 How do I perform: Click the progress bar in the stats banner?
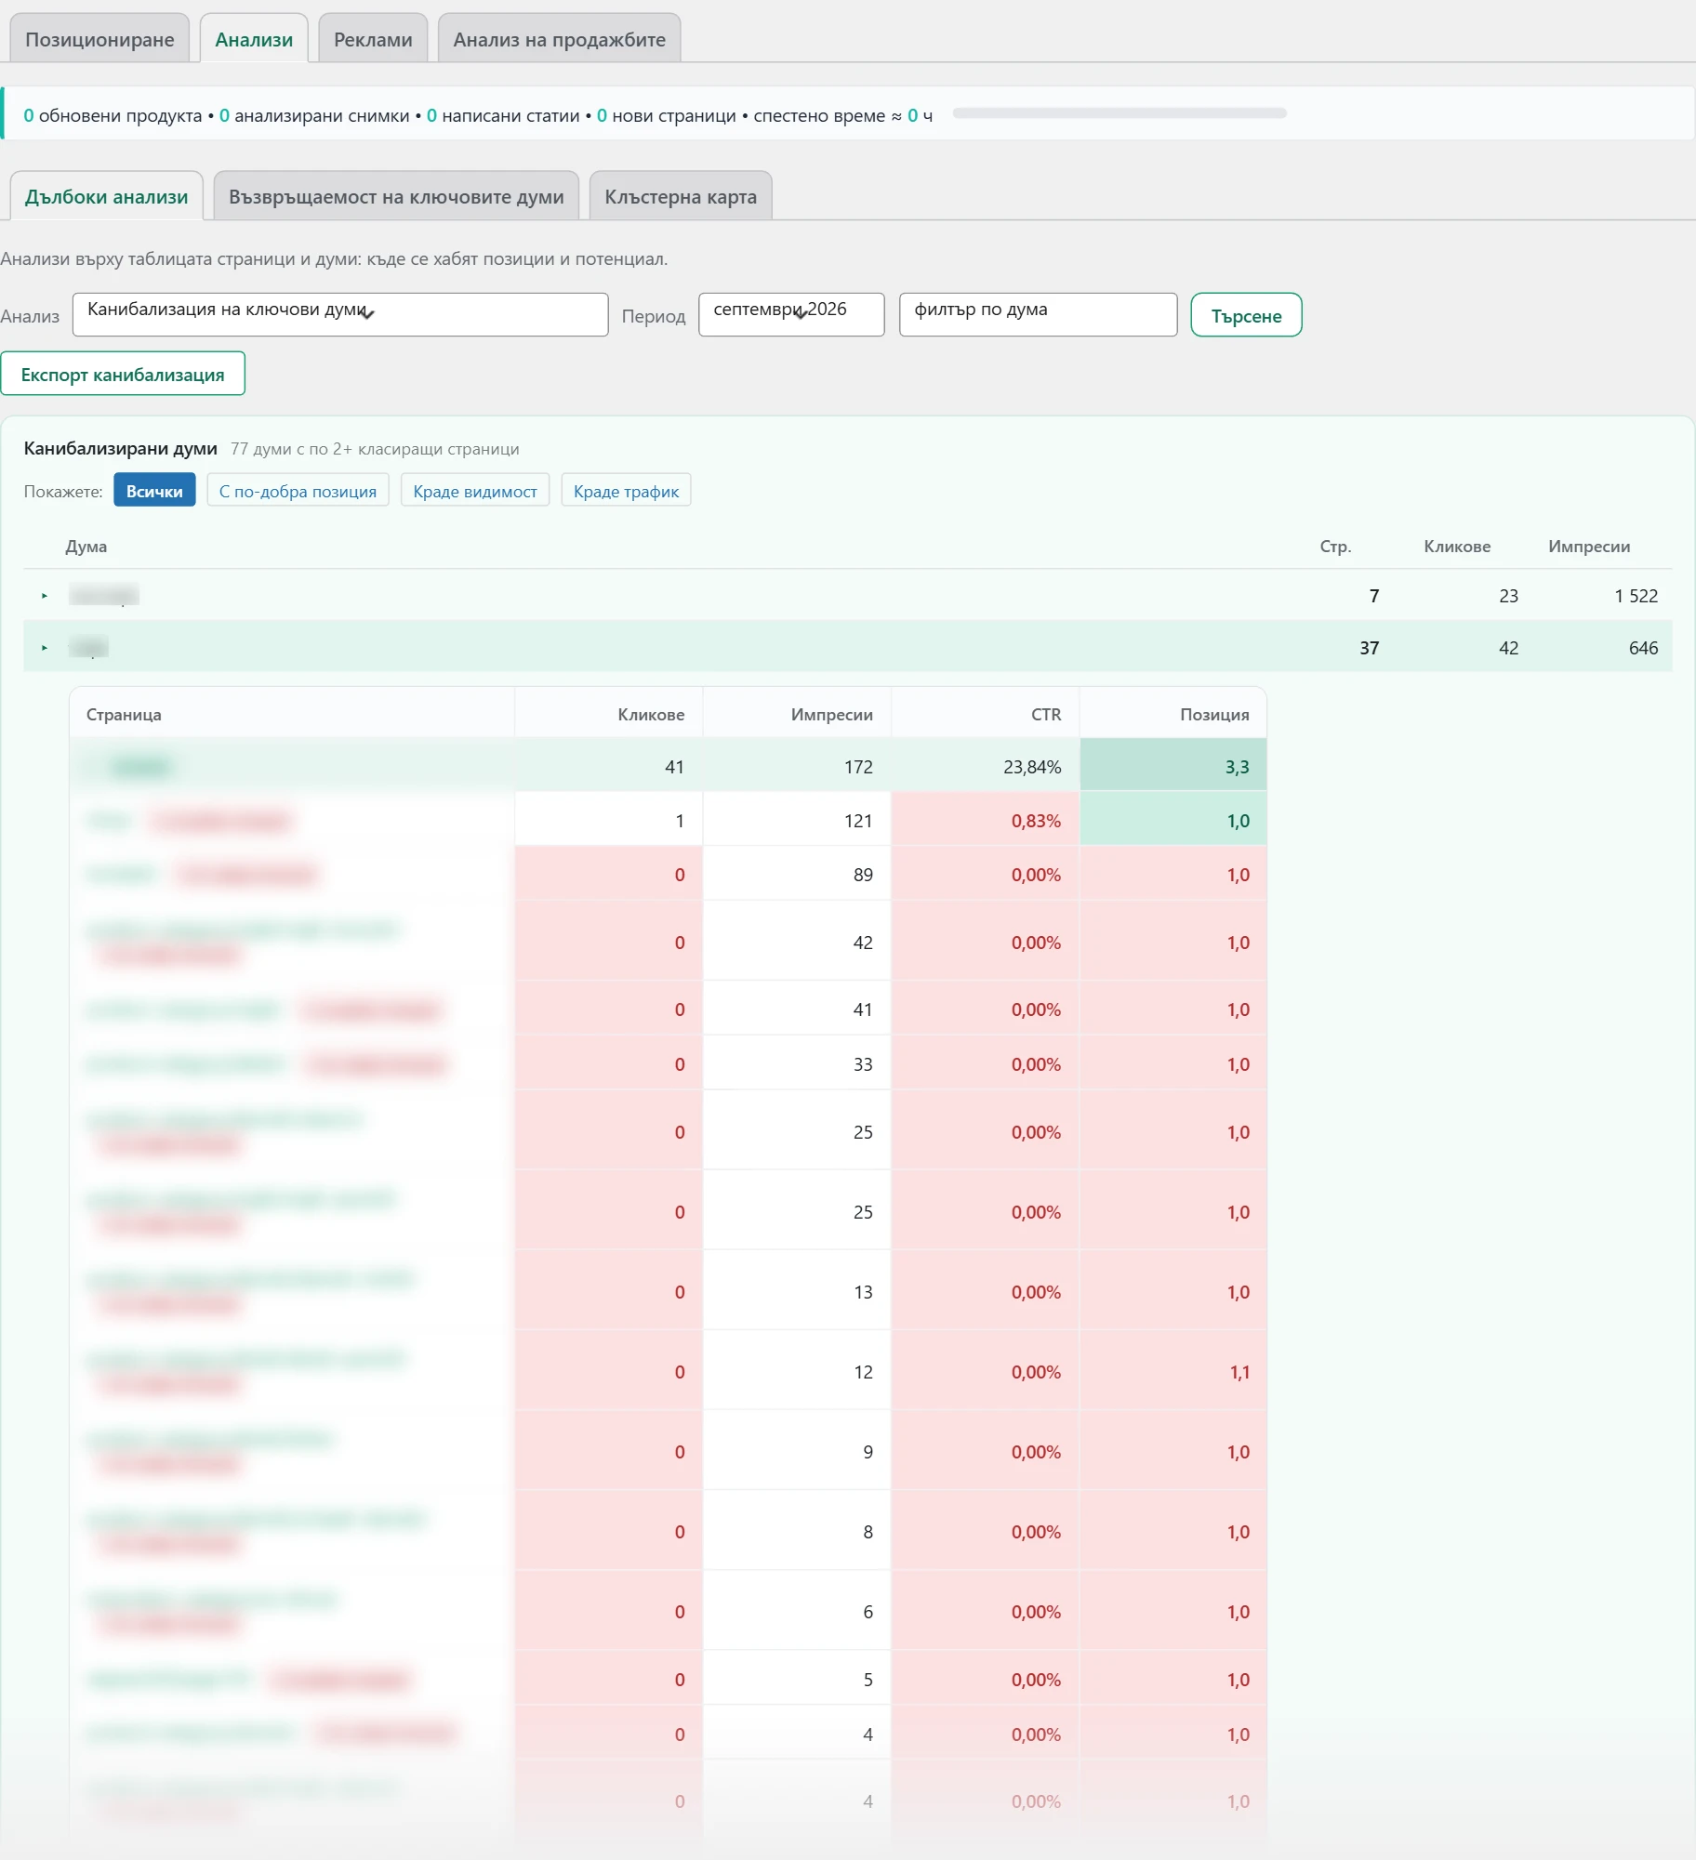coord(1120,113)
